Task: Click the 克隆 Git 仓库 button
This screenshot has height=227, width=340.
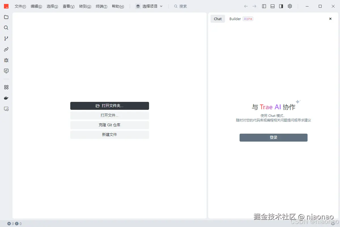Action: tap(110, 125)
